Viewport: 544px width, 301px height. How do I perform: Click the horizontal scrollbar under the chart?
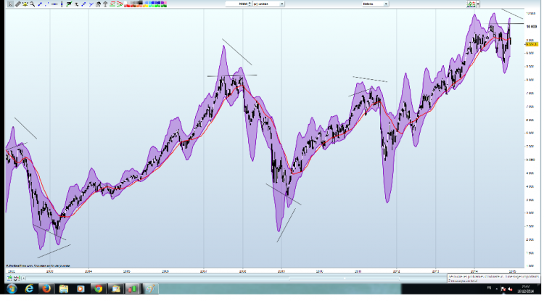[x=236, y=278]
